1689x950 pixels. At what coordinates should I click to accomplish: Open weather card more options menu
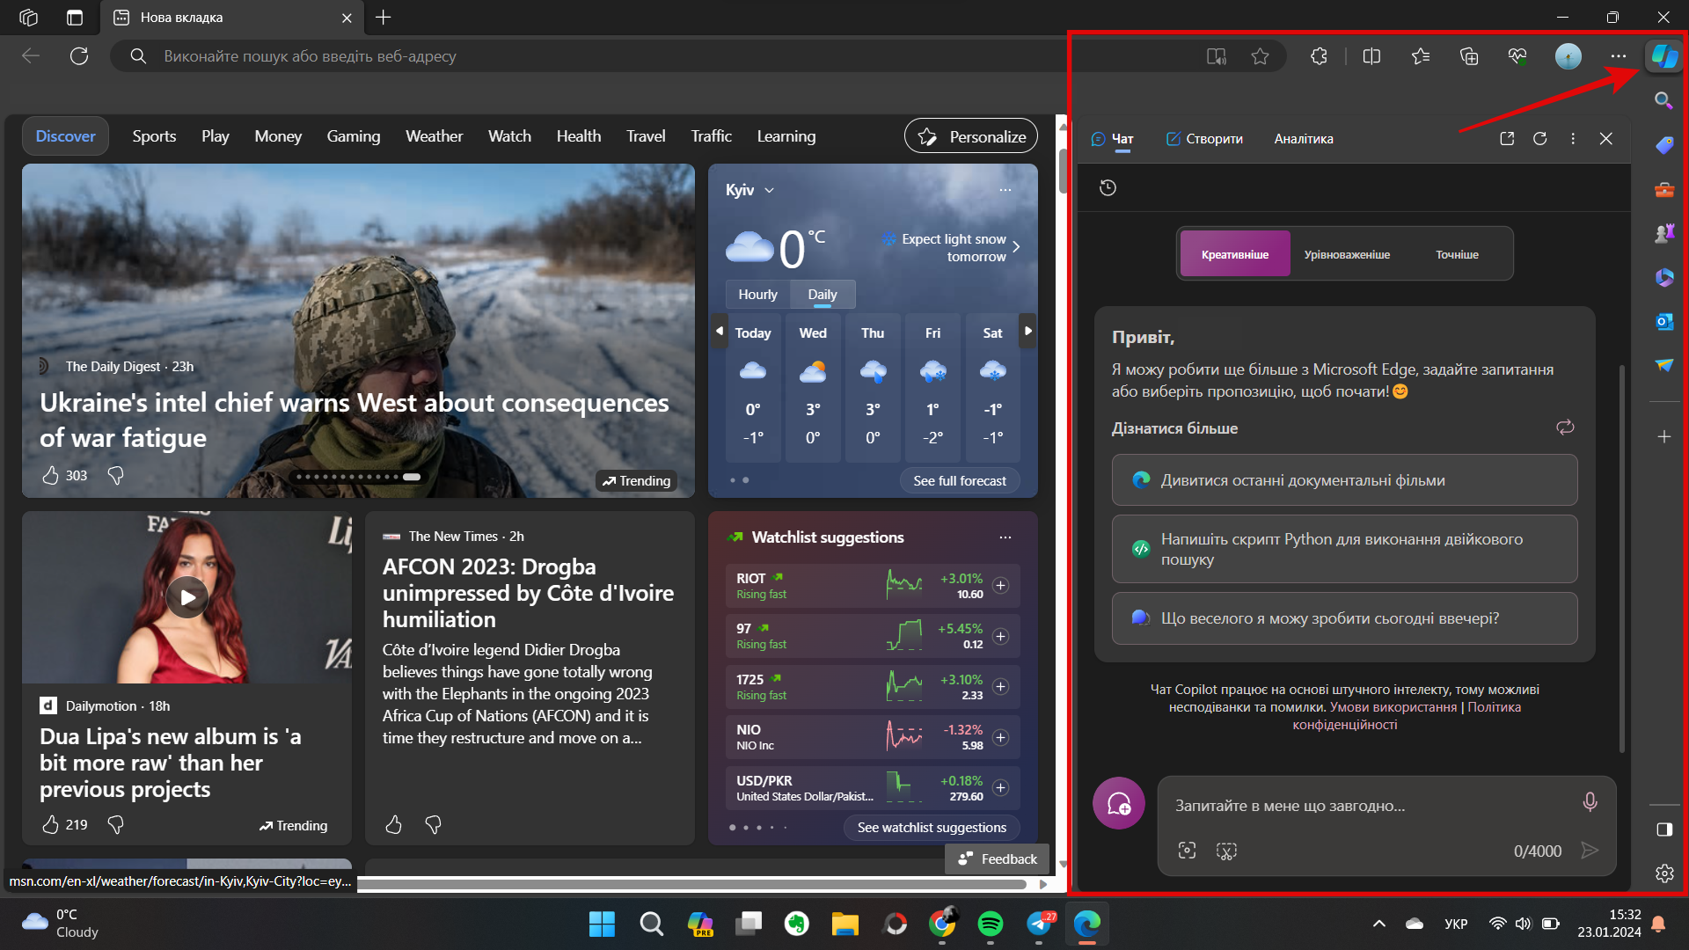[x=1005, y=190]
